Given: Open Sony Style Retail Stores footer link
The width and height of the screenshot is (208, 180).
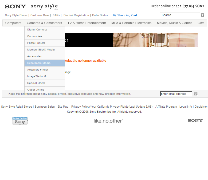Looking at the screenshot, I should point(17,107).
